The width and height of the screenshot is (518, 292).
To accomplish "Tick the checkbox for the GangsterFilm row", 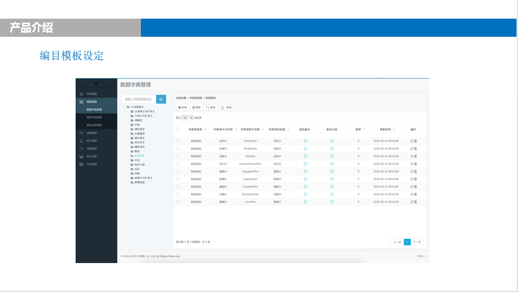I will click(178, 171).
